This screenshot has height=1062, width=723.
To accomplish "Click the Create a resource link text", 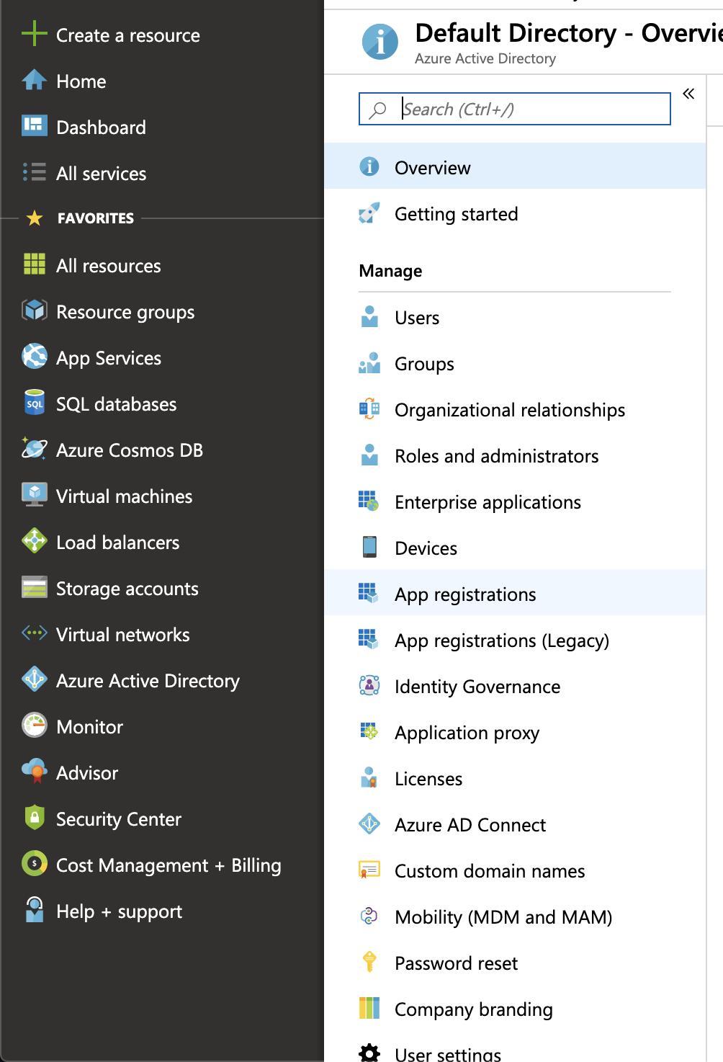I will pos(128,35).
